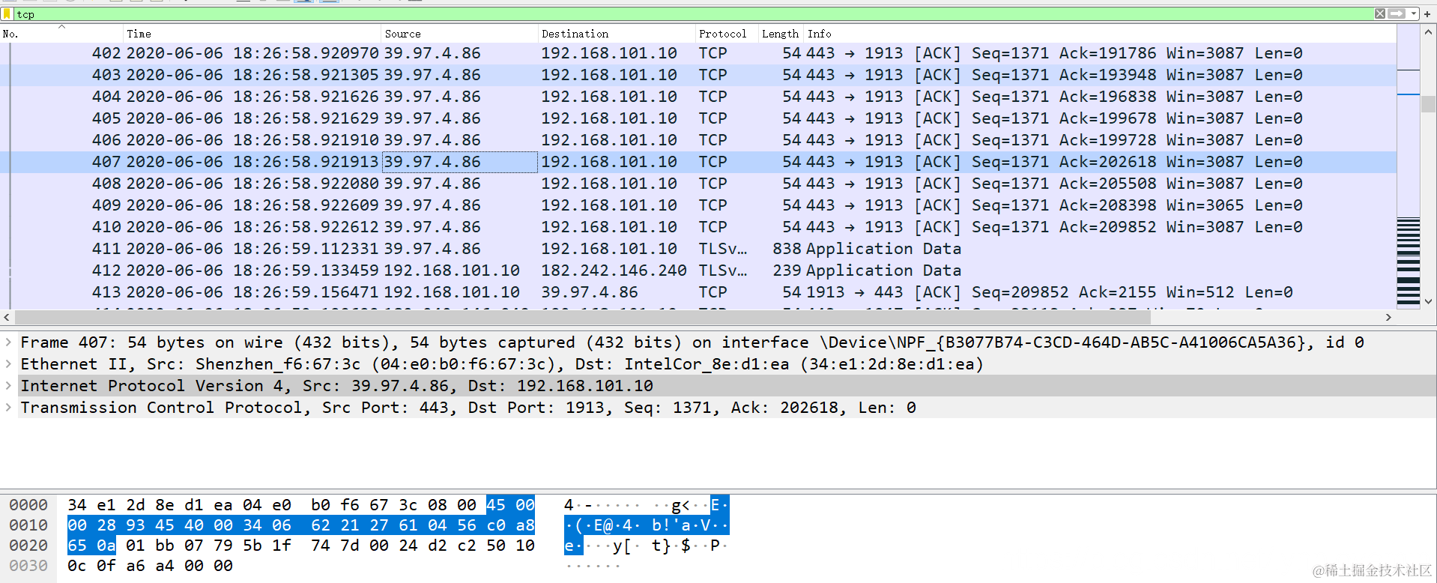The width and height of the screenshot is (1437, 583).
Task: Add a display filter button with plus icon
Action: (x=1427, y=13)
